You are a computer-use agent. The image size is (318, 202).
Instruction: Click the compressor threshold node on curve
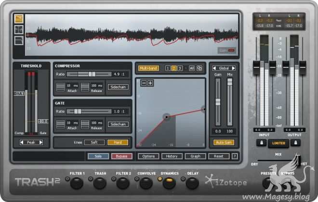[167, 117]
